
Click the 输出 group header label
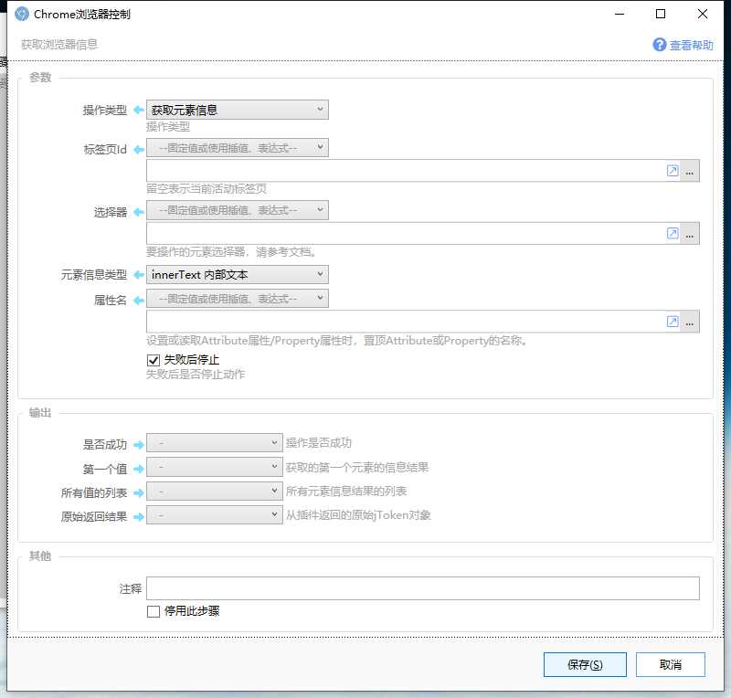coord(40,413)
